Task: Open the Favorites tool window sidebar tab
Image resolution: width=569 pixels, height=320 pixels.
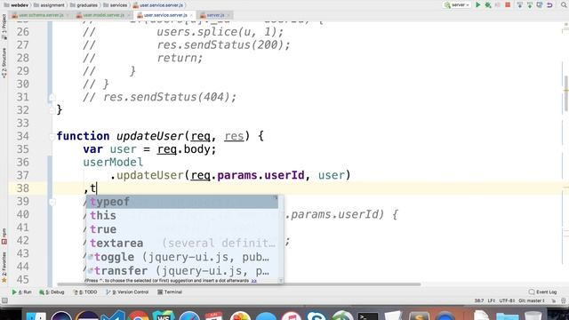Action: [x=4, y=268]
